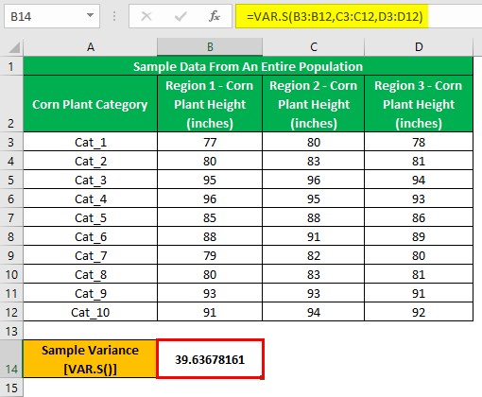Select Region 1 value 79 for Cat_7
The width and height of the screenshot is (482, 397).
pyautogui.click(x=210, y=255)
